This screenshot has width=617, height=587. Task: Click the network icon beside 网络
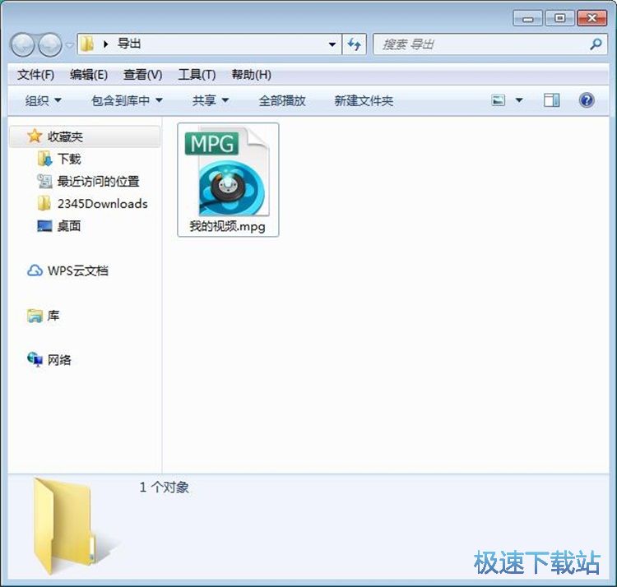35,359
